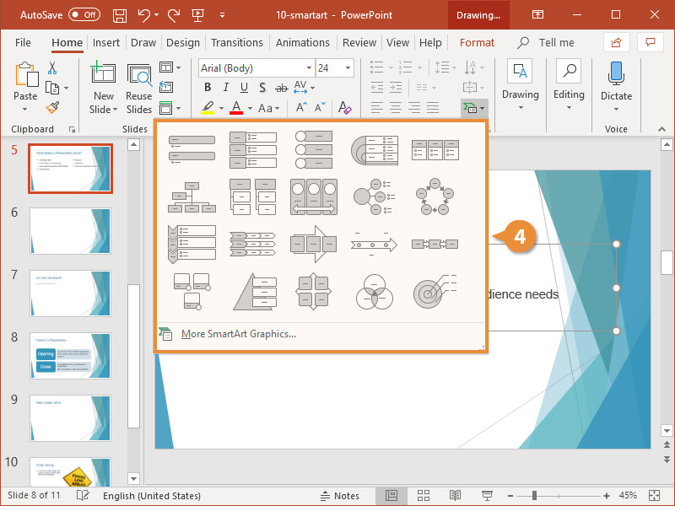Apply strikethrough to text

281,87
